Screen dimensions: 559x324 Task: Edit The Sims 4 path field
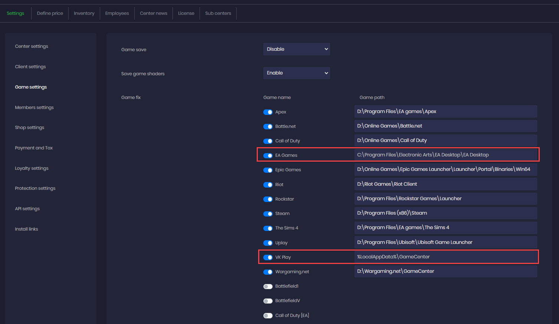446,228
